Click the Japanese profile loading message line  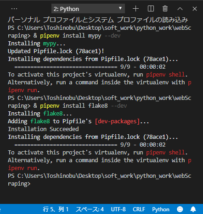[98, 20]
